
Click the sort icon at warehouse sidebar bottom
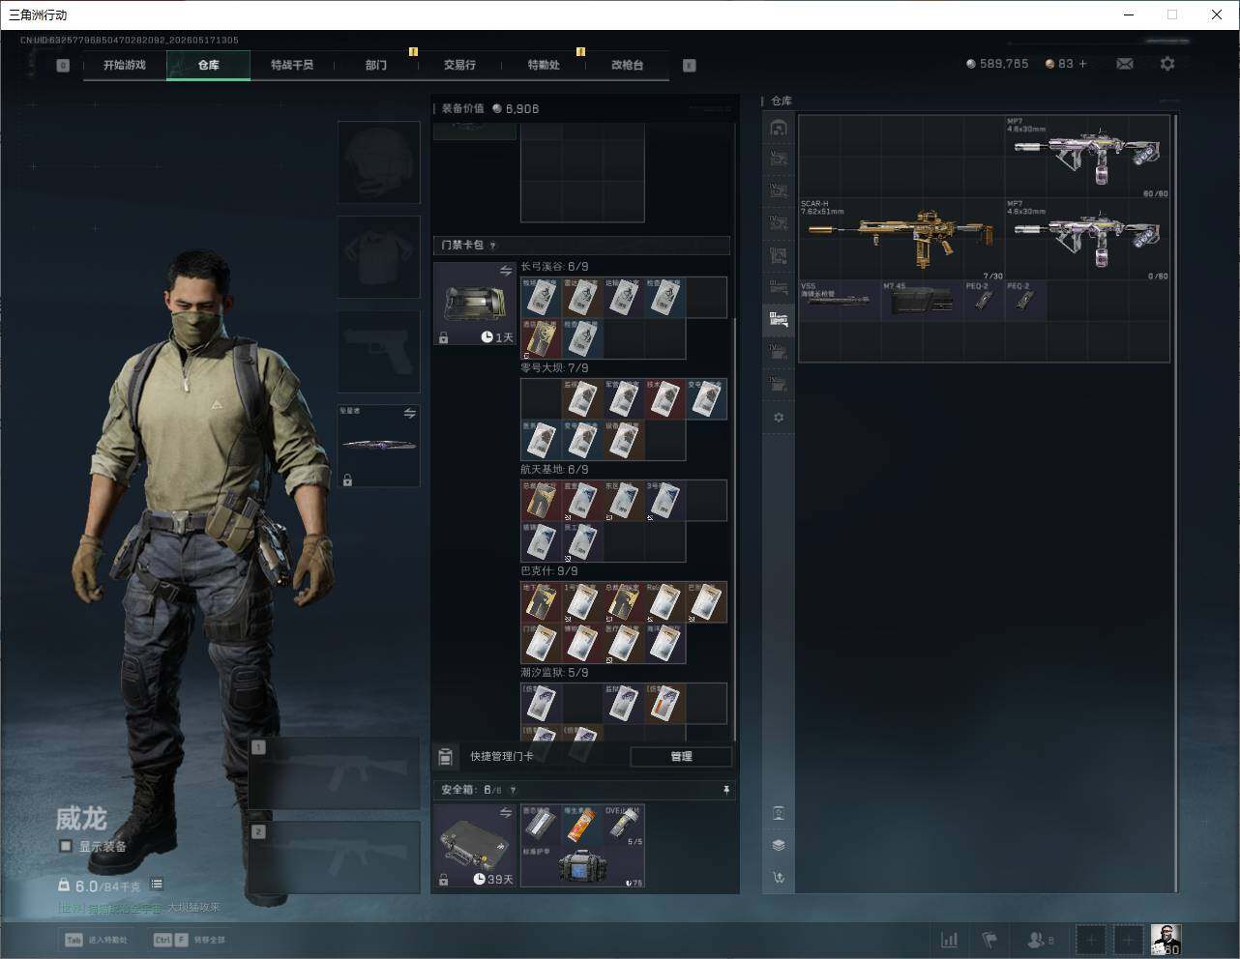coord(779,878)
